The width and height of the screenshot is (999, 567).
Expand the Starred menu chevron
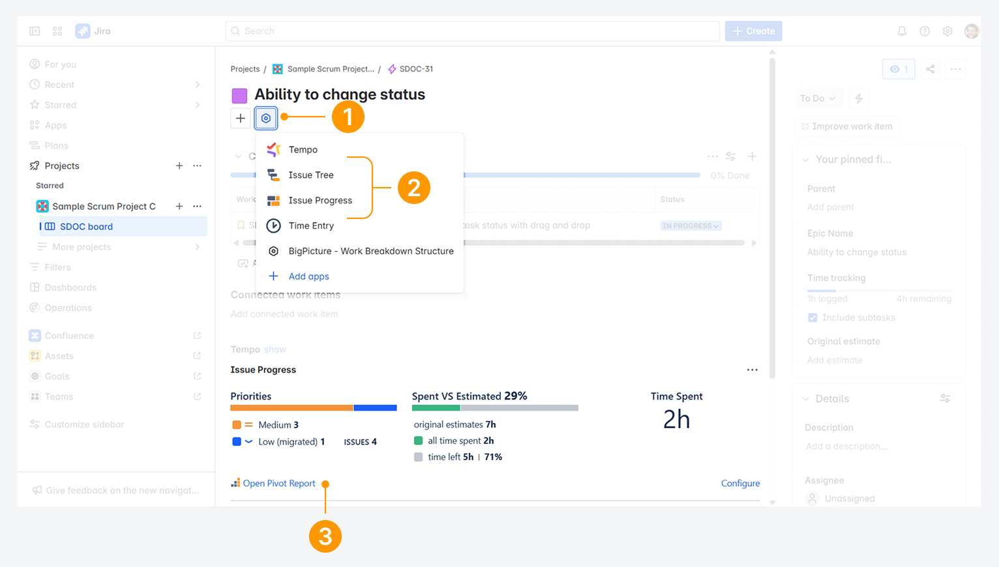pyautogui.click(x=197, y=105)
